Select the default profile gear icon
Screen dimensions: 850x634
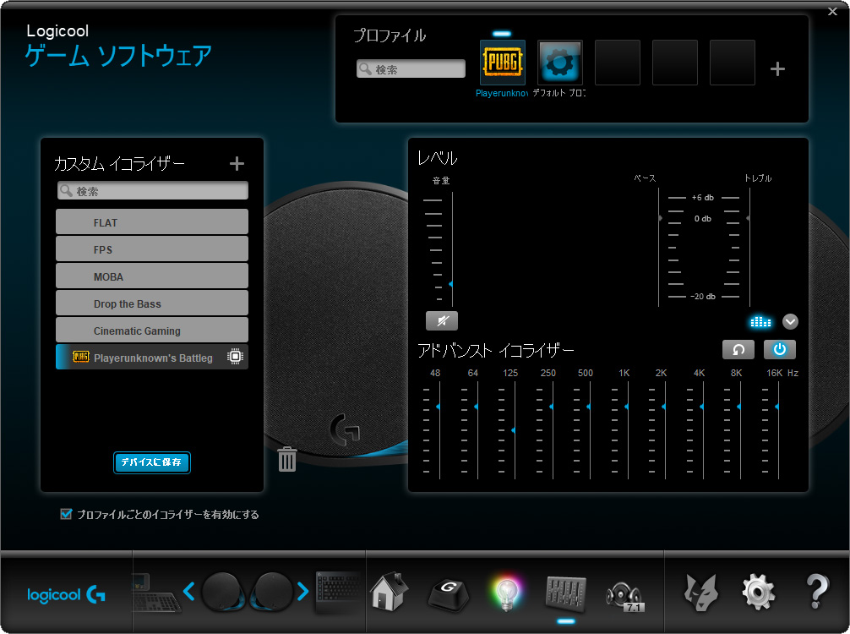click(x=560, y=63)
